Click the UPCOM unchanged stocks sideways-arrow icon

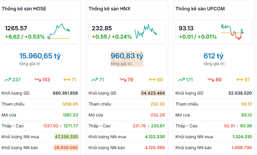point(239,80)
